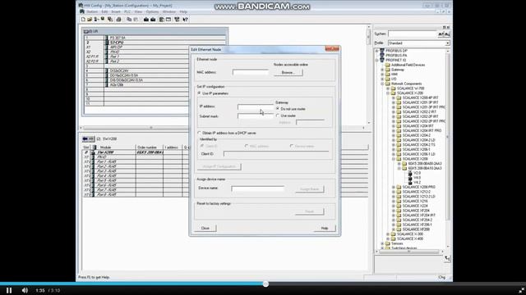
Task: Click the Device name input field
Action: click(x=257, y=188)
